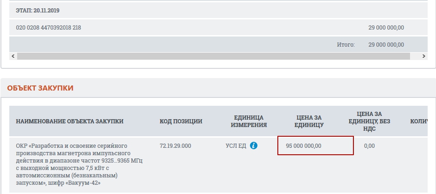Select budget code 020 0208 4470392018 218

(48, 28)
